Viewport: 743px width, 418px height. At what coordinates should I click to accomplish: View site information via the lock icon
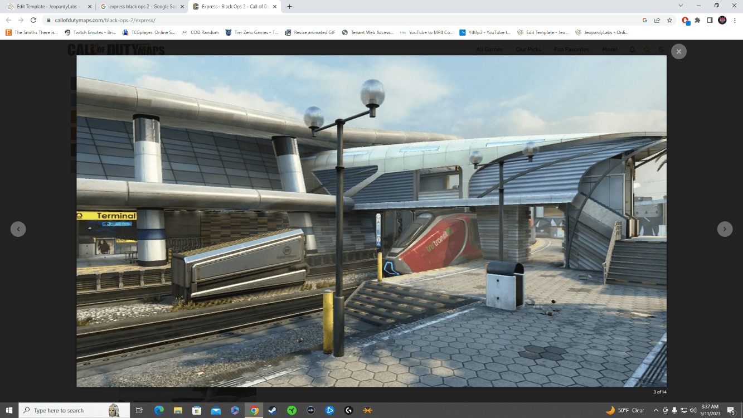(x=49, y=20)
